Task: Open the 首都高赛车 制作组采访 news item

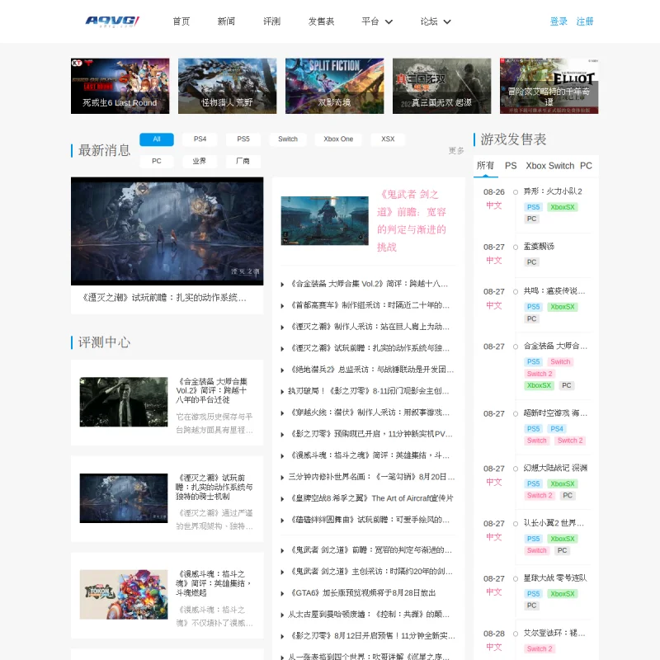Action: [x=368, y=305]
